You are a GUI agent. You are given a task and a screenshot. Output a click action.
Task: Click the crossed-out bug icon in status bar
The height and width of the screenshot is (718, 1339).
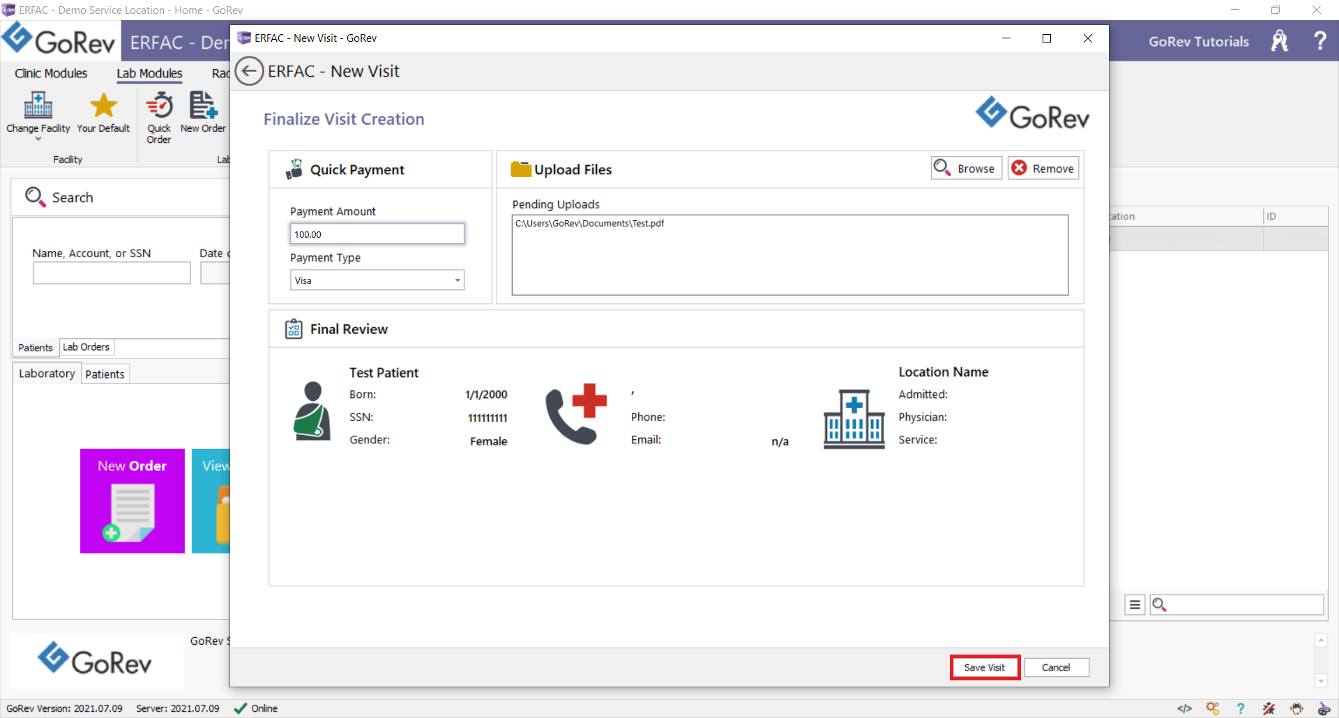1269,708
